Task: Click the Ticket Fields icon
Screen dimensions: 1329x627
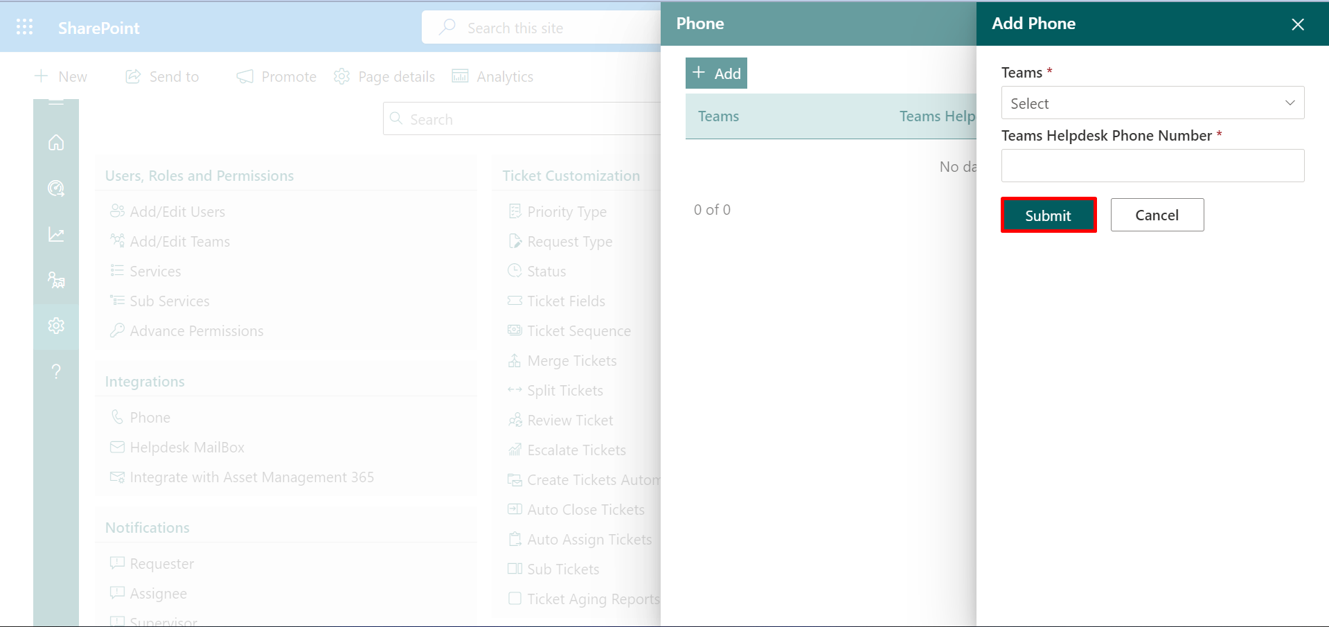Action: click(515, 300)
